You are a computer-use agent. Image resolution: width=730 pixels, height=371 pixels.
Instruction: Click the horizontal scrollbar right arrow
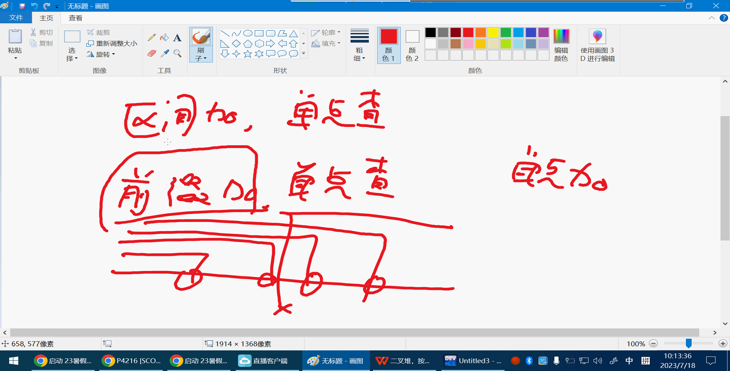[x=715, y=332]
